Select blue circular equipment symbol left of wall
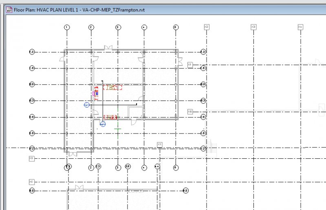This screenshot has width=326, height=210. pyautogui.click(x=87, y=105)
